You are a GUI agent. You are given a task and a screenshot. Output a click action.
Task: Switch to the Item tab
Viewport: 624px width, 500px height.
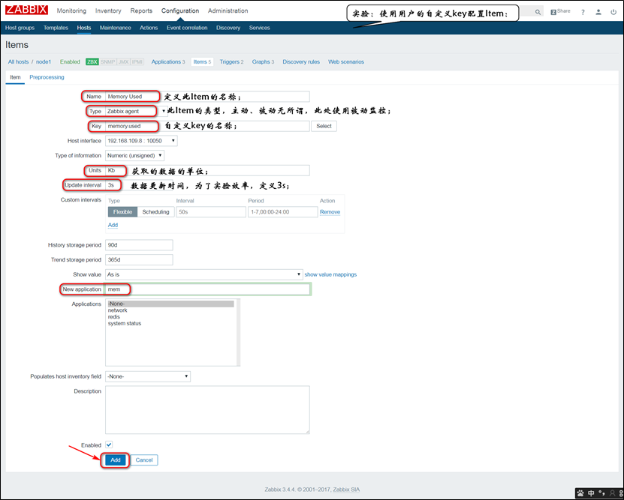pos(15,77)
